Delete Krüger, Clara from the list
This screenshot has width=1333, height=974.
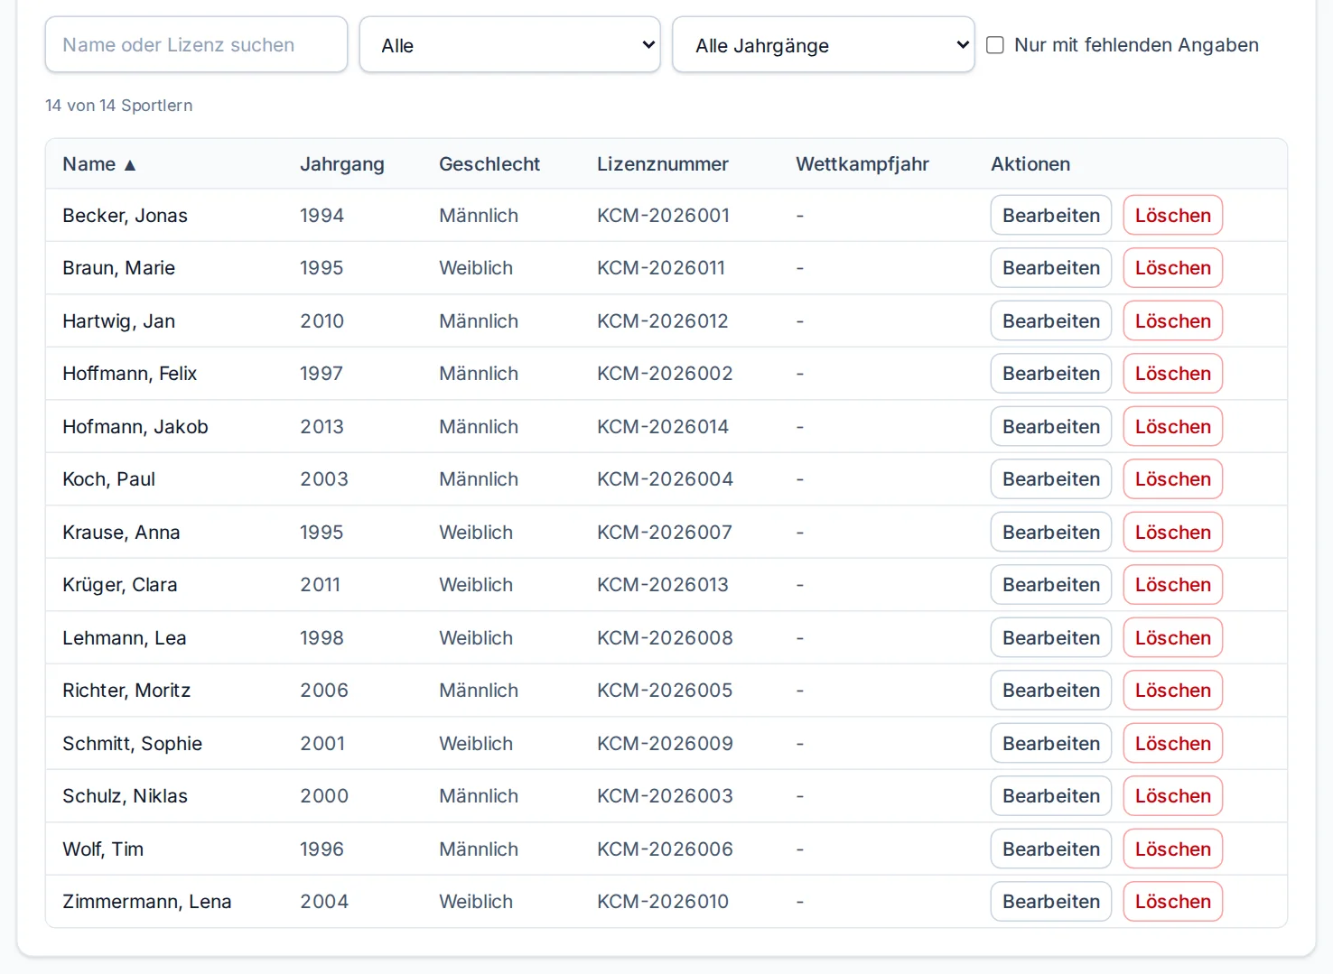(1173, 585)
